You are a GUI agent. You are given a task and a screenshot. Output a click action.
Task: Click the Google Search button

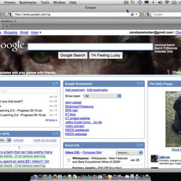pos(73,55)
